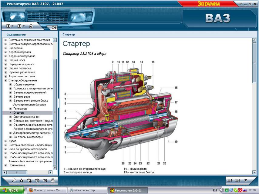Screen dimensions: 259x194
Task: Collapse the Электрооборудование tree node
Action: coord(6,80)
